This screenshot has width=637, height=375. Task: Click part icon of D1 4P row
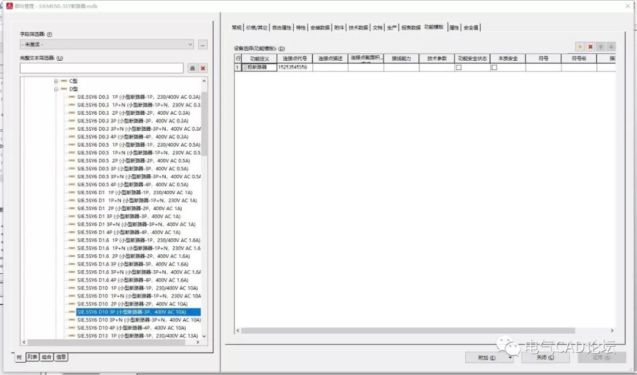pyautogui.click(x=72, y=233)
